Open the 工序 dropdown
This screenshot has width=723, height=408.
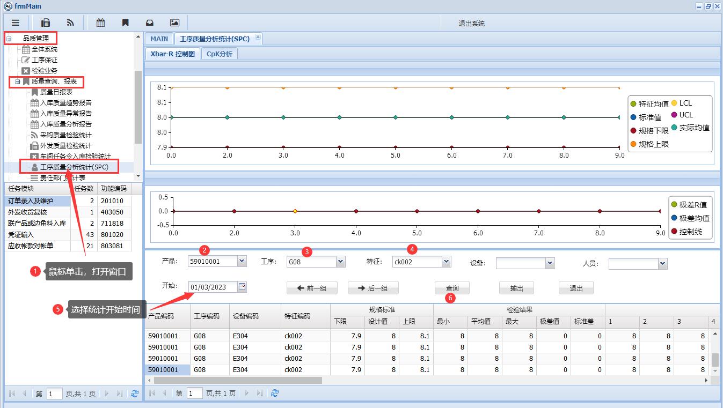340,262
